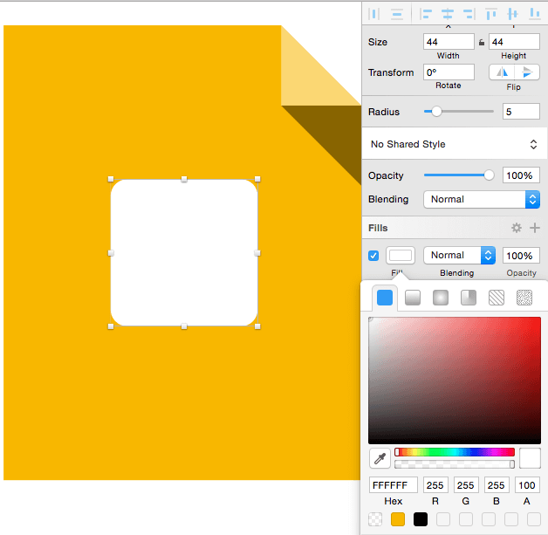Select the pattern fill type
Image resolution: width=548 pixels, height=535 pixels.
(497, 298)
